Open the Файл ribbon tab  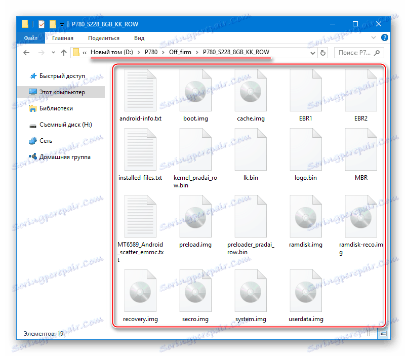tap(31, 38)
